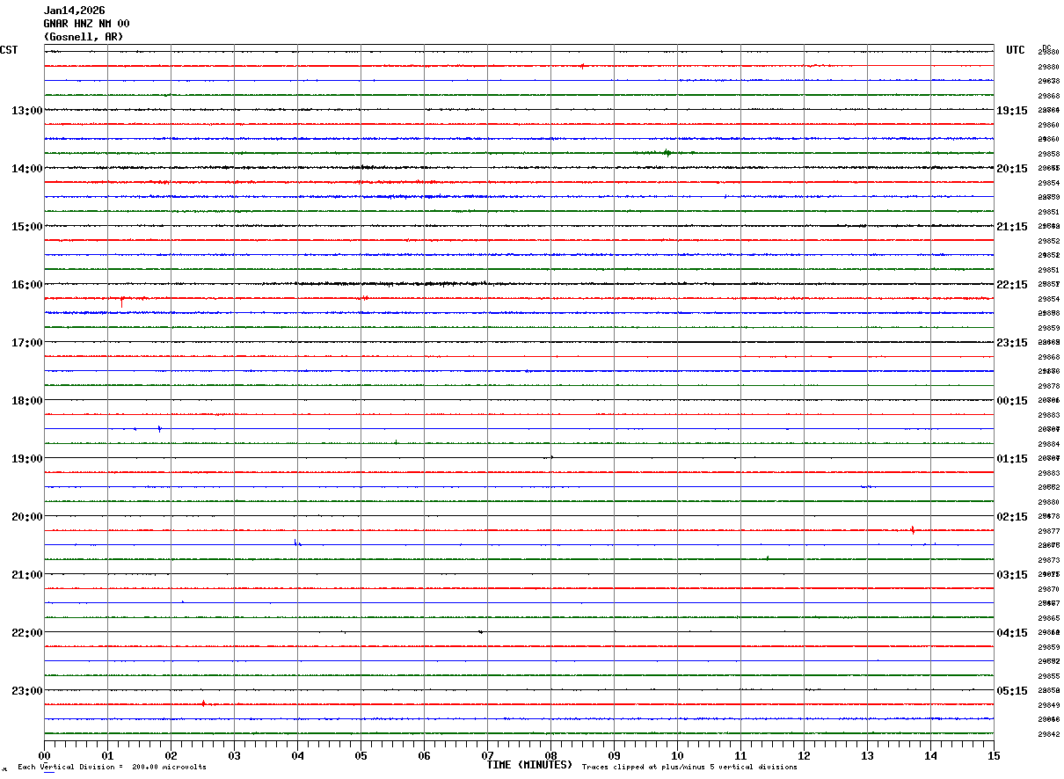Image resolution: width=1064 pixels, height=779 pixels.
Task: Click minute 05 on the time axis
Action: pos(361,755)
